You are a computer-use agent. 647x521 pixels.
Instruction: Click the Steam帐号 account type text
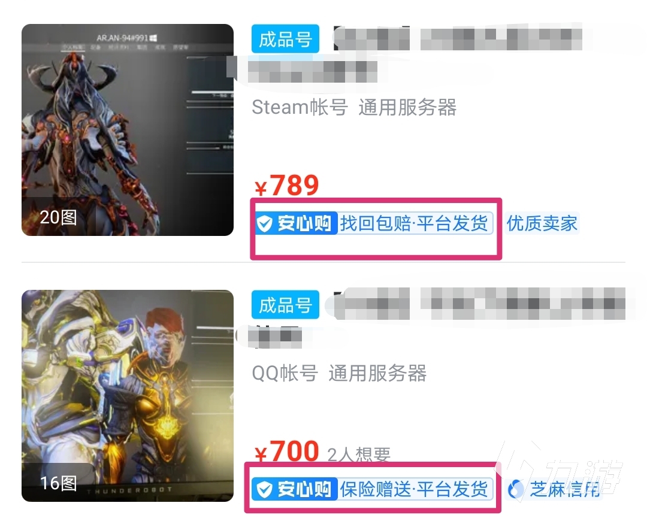300,107
